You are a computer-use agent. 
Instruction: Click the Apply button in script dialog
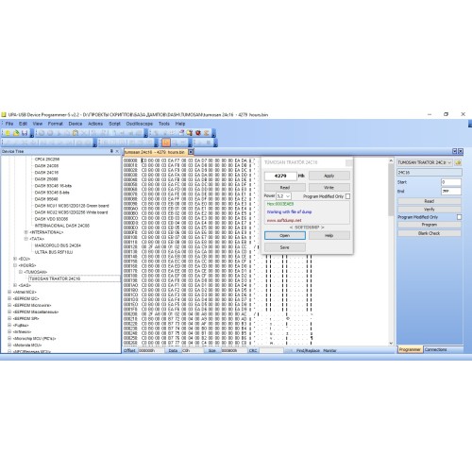click(x=329, y=176)
